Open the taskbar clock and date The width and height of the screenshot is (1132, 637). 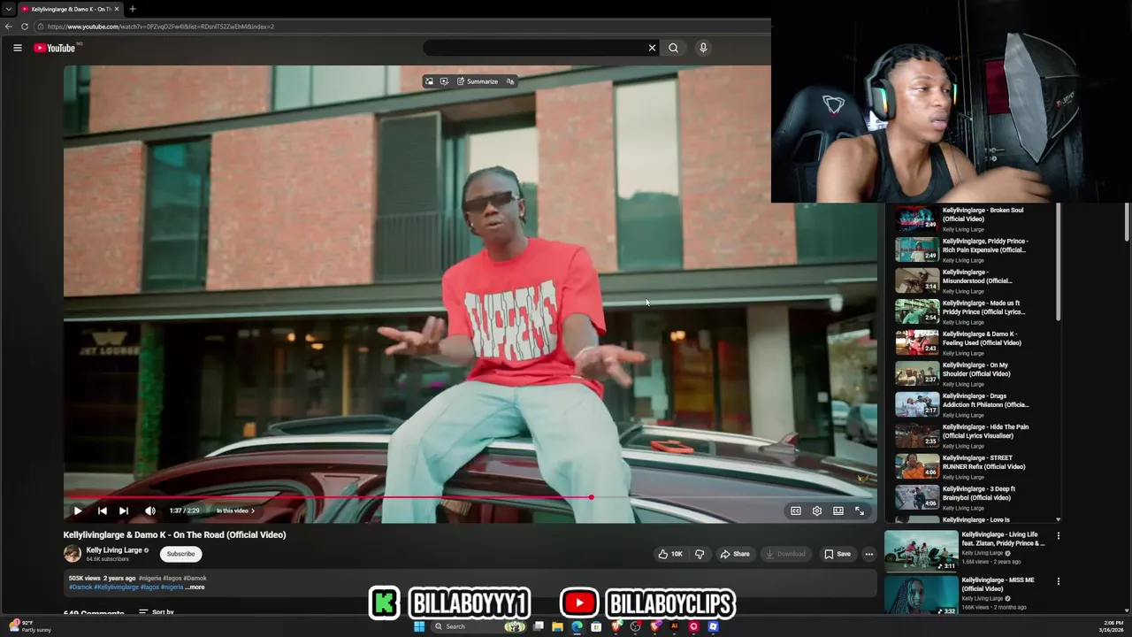1113,626
